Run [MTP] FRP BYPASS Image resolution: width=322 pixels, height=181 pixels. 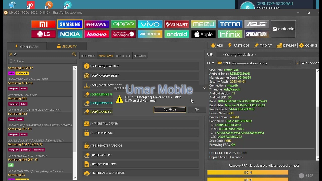tap(141, 133)
